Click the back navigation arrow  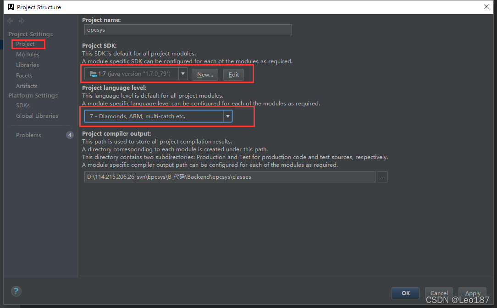(x=10, y=21)
